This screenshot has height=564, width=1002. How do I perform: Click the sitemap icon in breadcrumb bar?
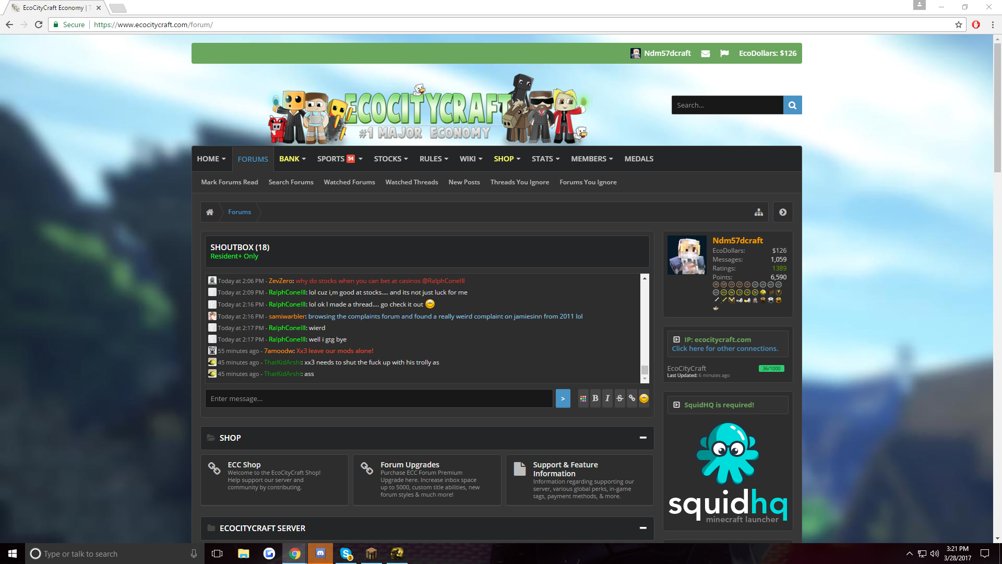[758, 212]
